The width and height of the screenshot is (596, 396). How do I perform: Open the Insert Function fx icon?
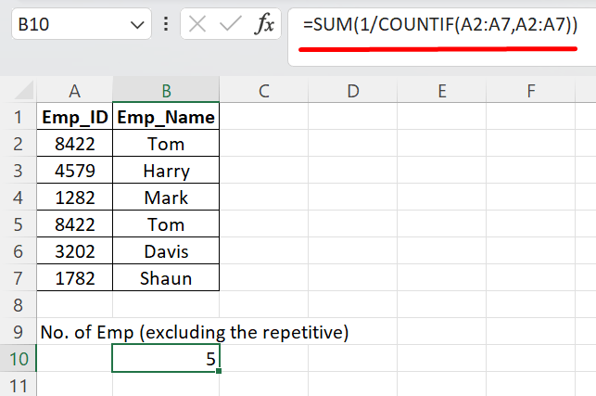[264, 24]
